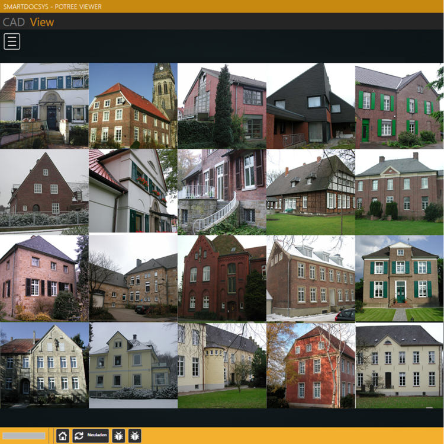Open brick house beside church tower photo

(133, 106)
